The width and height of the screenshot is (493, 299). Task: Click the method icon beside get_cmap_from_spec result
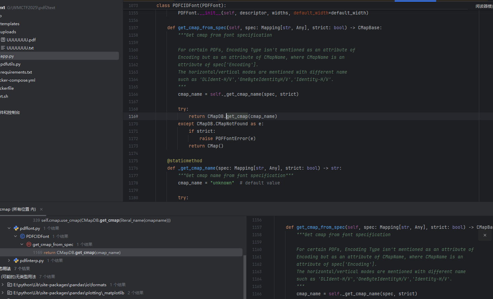click(x=29, y=244)
